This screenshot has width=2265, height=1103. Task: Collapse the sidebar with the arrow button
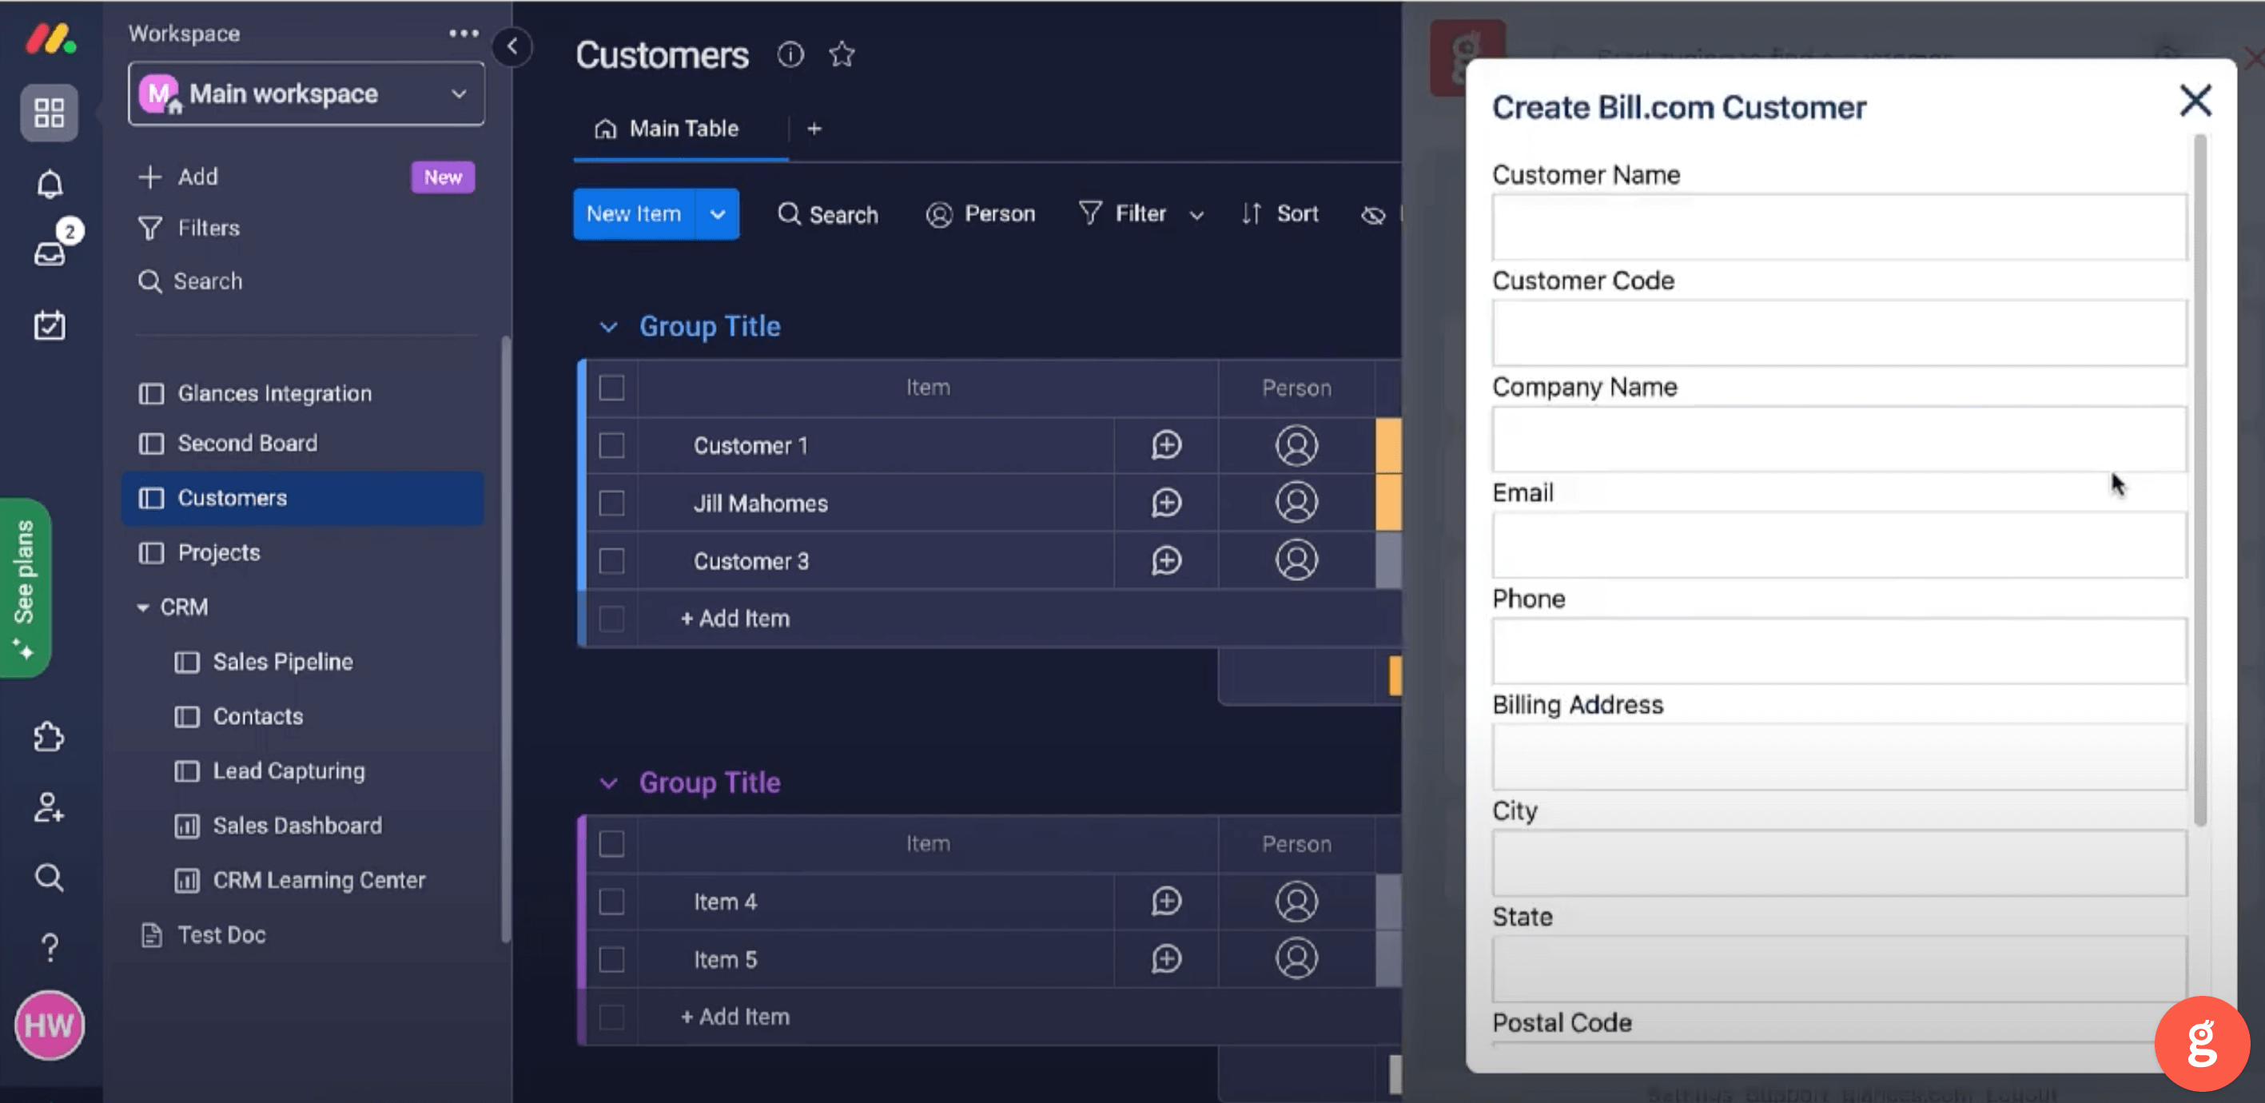[512, 46]
